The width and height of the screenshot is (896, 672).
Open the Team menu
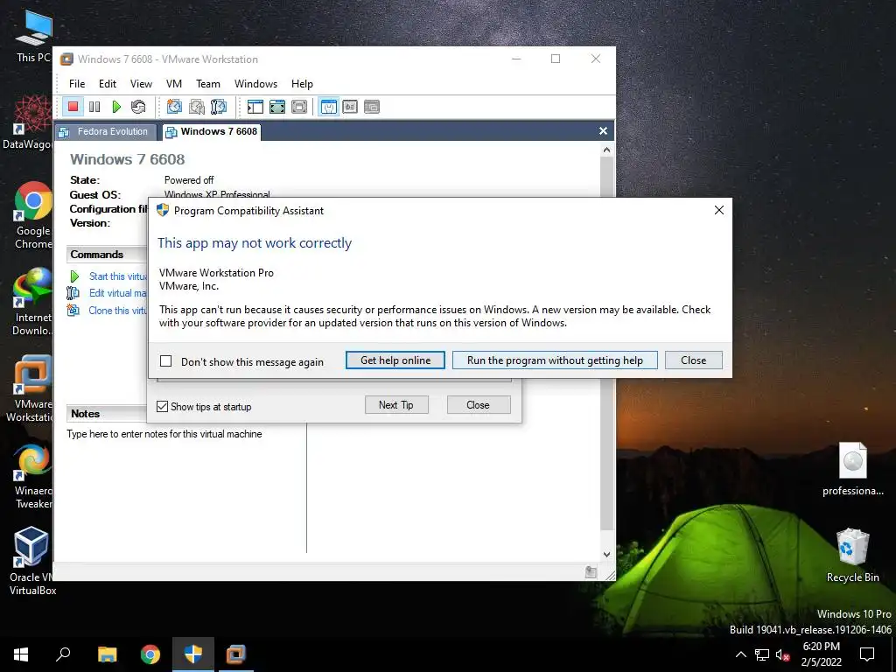(208, 84)
